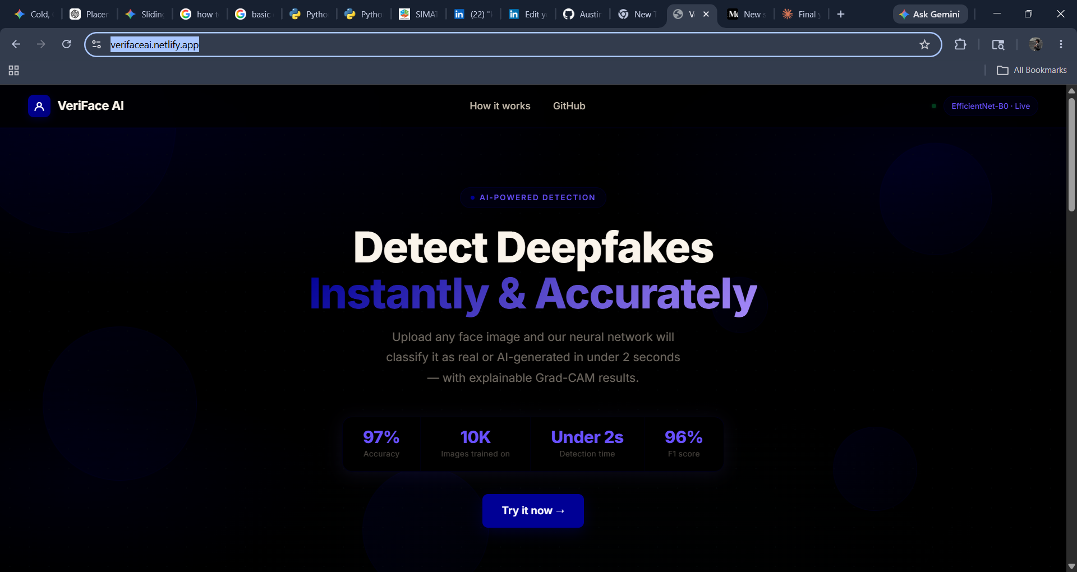
Task: Go back with the browser back arrow
Action: 16,44
